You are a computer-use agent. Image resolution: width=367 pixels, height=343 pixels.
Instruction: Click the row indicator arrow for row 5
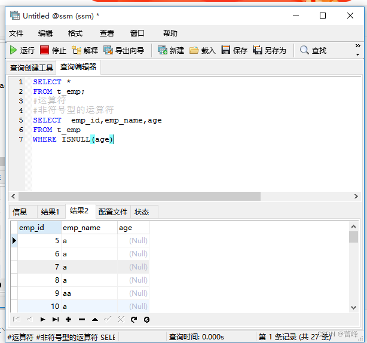coord(14,241)
